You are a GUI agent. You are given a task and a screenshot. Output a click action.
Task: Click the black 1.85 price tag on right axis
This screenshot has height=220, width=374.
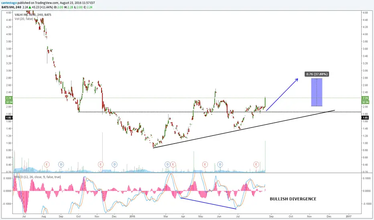pos(365,118)
